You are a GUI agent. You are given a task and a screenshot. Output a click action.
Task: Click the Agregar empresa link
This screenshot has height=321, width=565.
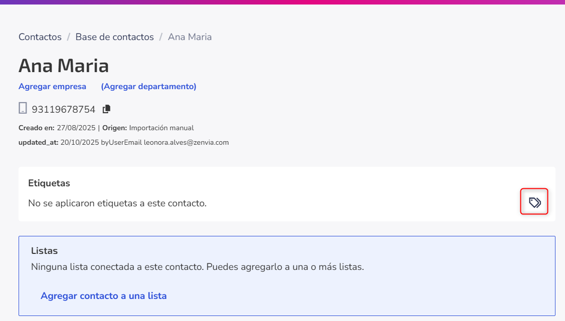pyautogui.click(x=52, y=86)
